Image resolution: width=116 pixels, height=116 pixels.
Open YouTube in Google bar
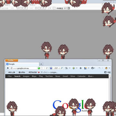pos(49,76)
